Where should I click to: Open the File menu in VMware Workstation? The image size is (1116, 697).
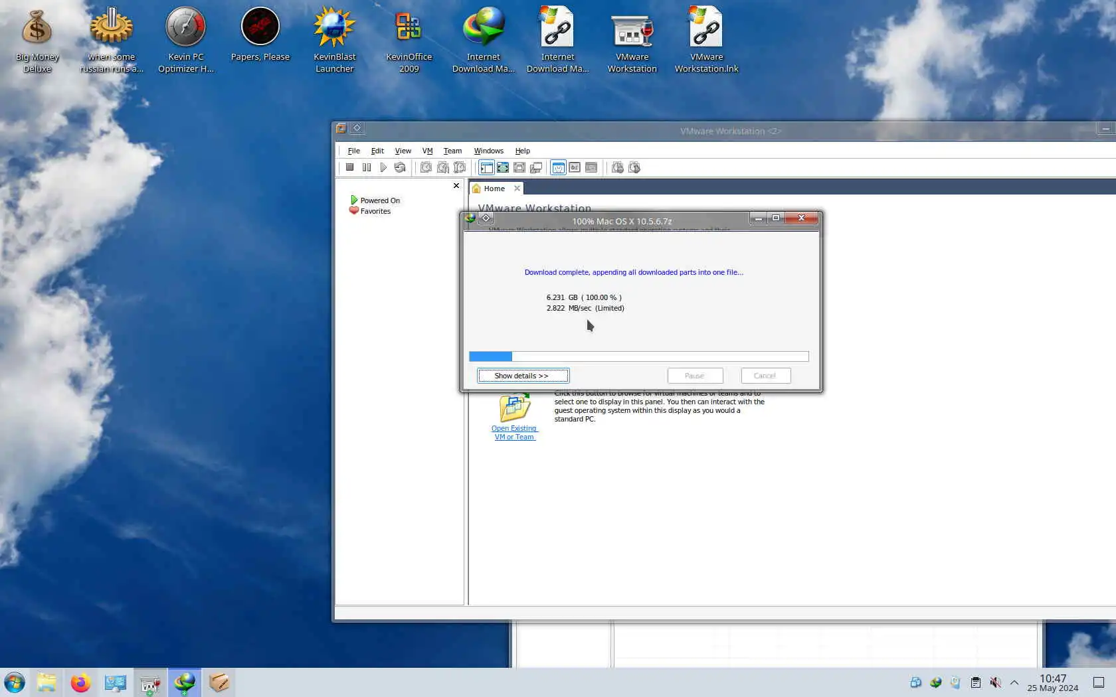[354, 151]
